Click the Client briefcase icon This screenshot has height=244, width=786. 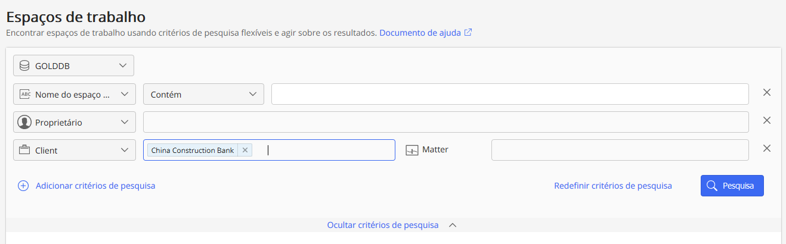tap(24, 151)
